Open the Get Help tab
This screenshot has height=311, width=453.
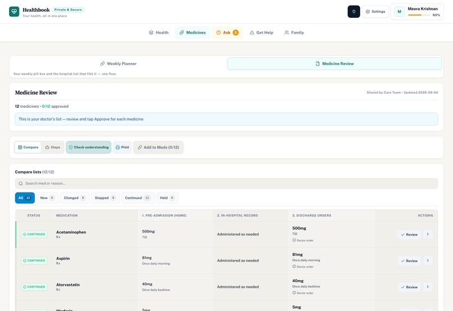[x=261, y=33]
